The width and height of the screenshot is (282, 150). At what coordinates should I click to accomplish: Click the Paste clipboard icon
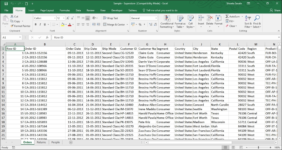[5, 19]
